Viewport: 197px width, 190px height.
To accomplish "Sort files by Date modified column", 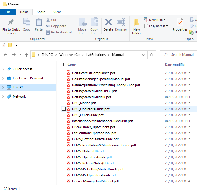I will (x=176, y=65).
